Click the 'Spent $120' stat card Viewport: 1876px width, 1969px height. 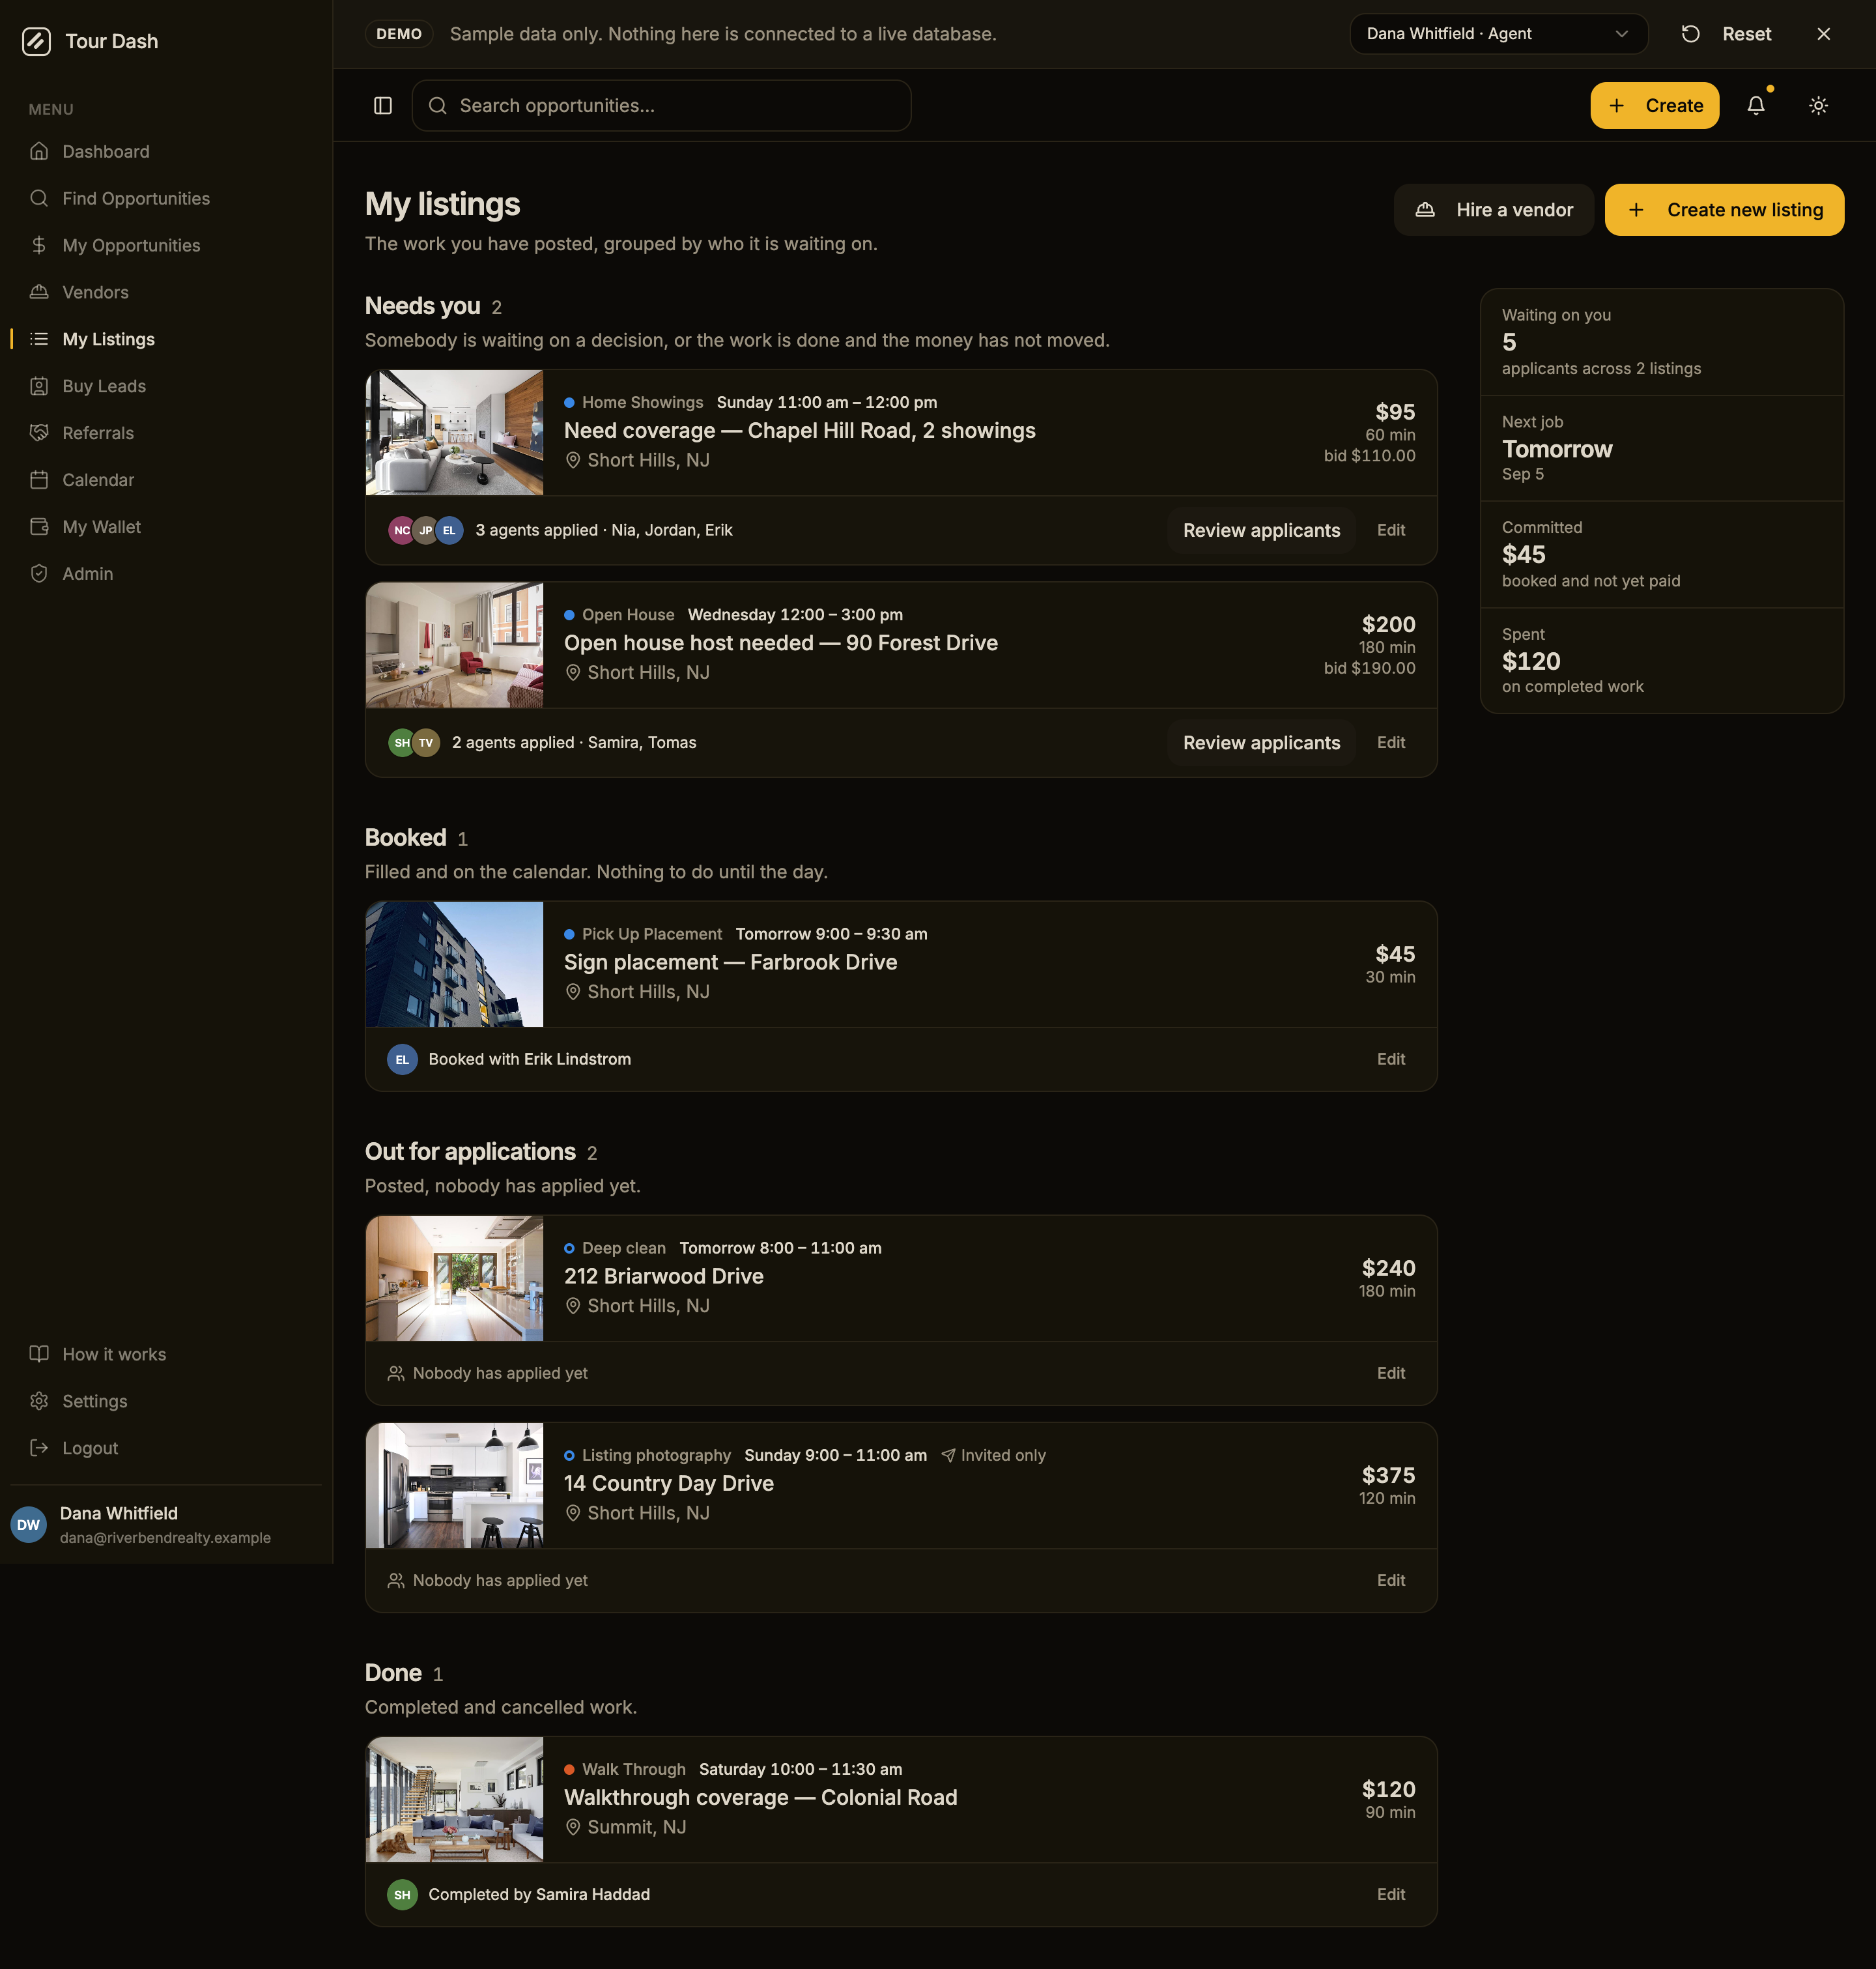point(1661,661)
